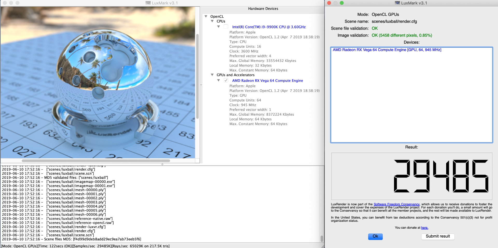Click 'Preferred vector width: 1' row
Screen dimensions: 498x248
pos(250,110)
